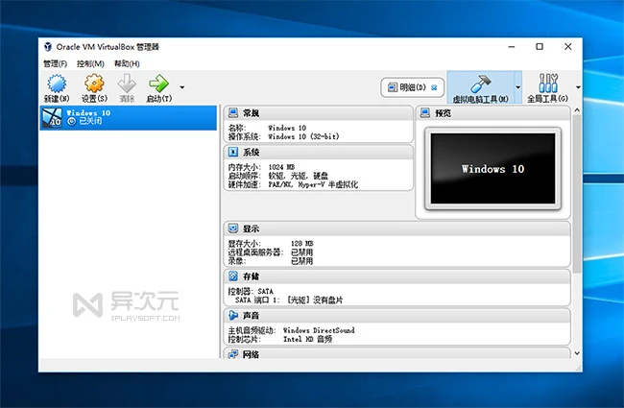This screenshot has height=408, width=624.
Task: Click the Windows 10 preview thumbnail
Action: [x=492, y=168]
